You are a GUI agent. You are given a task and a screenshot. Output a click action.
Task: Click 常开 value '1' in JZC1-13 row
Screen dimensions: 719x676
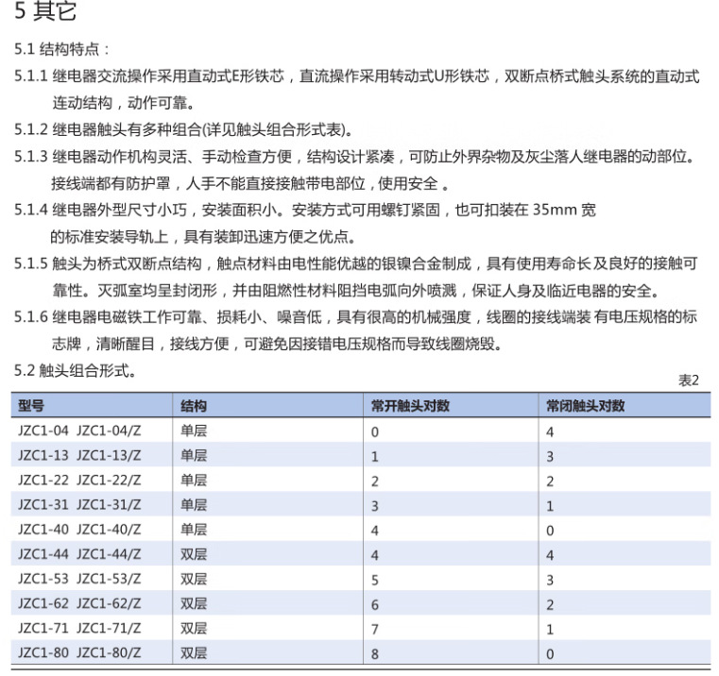point(375,457)
